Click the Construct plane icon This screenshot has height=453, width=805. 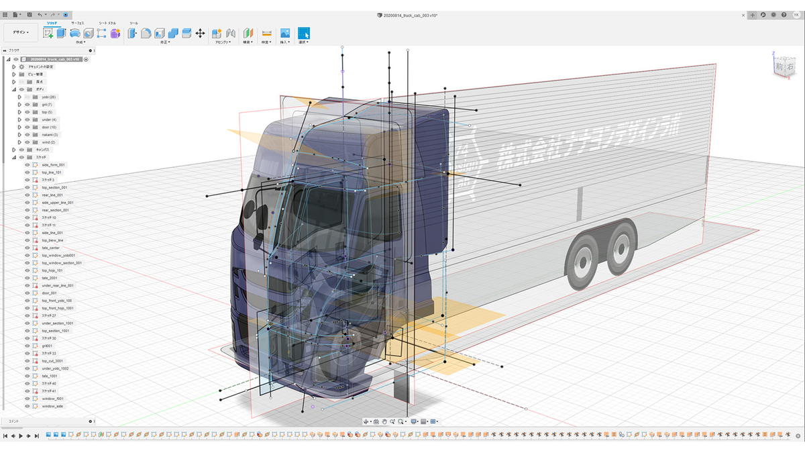tap(248, 33)
